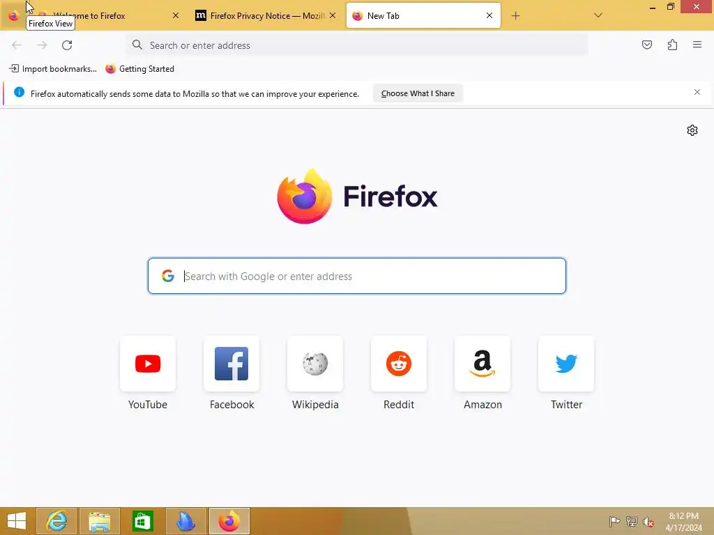Screen dimensions: 714x535
Task: Dismiss the data sharing notification bar
Action: tap(697, 93)
